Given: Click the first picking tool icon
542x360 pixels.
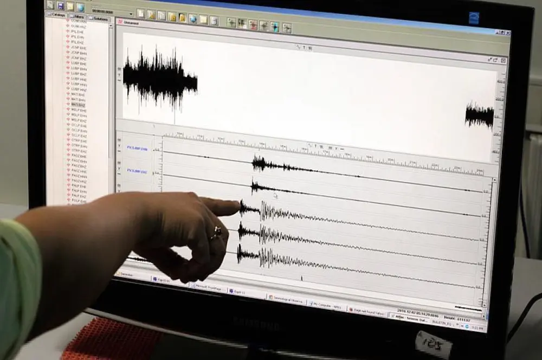Looking at the screenshot, I should tap(231, 22).
